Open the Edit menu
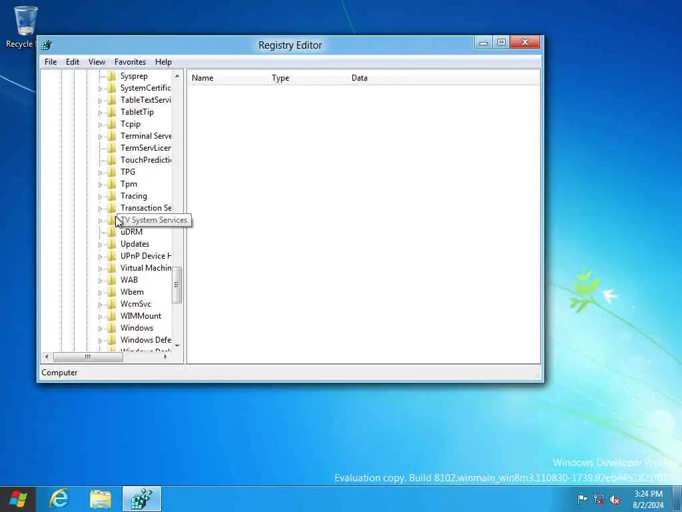This screenshot has width=682, height=512. pyautogui.click(x=72, y=62)
